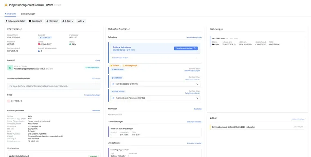Open the Bestätigung action
Viewport: 311px width, 157px height.
pyautogui.click(x=36, y=21)
